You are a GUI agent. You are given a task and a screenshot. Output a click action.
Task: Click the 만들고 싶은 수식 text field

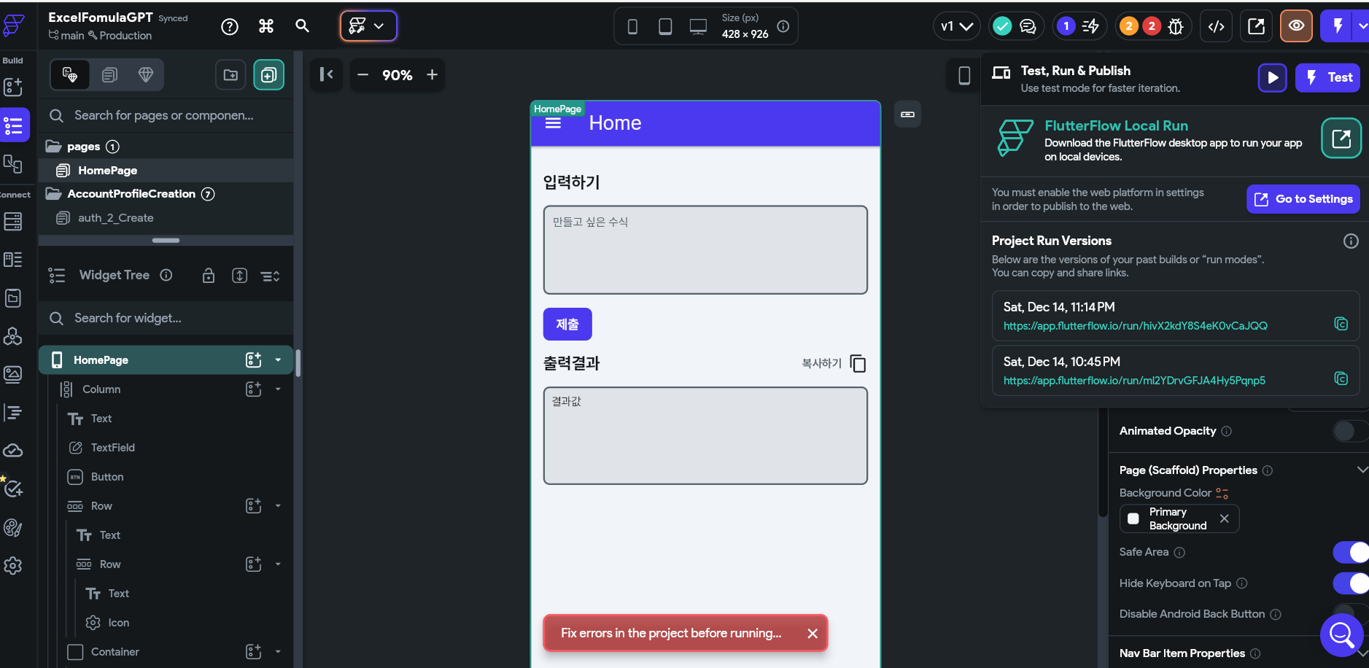coord(705,249)
